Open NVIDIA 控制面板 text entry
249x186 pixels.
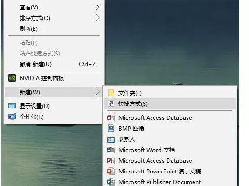coord(42,78)
